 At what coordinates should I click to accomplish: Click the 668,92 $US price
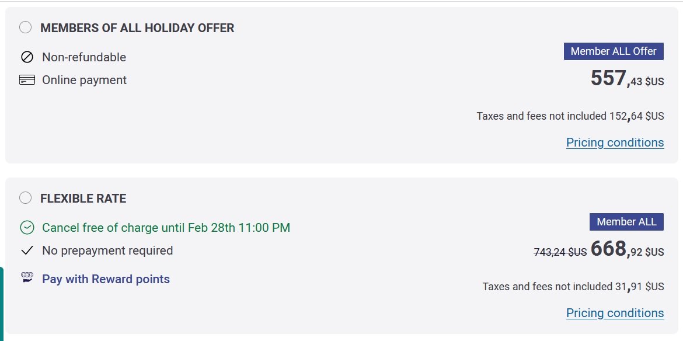point(627,249)
